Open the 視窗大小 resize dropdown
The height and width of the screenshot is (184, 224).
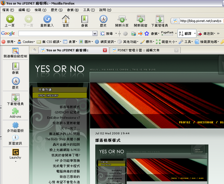[x=167, y=42]
